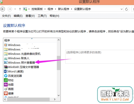Image resolution: width=134 pixels, height=104 pixels.
Task: Click the 财经 chart icon
Action: pyautogui.click(x=6, y=80)
